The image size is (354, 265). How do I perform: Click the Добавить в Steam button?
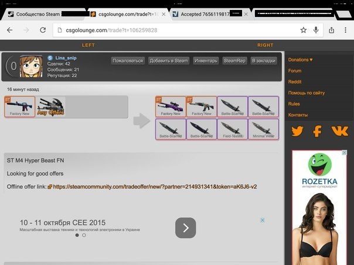169,61
